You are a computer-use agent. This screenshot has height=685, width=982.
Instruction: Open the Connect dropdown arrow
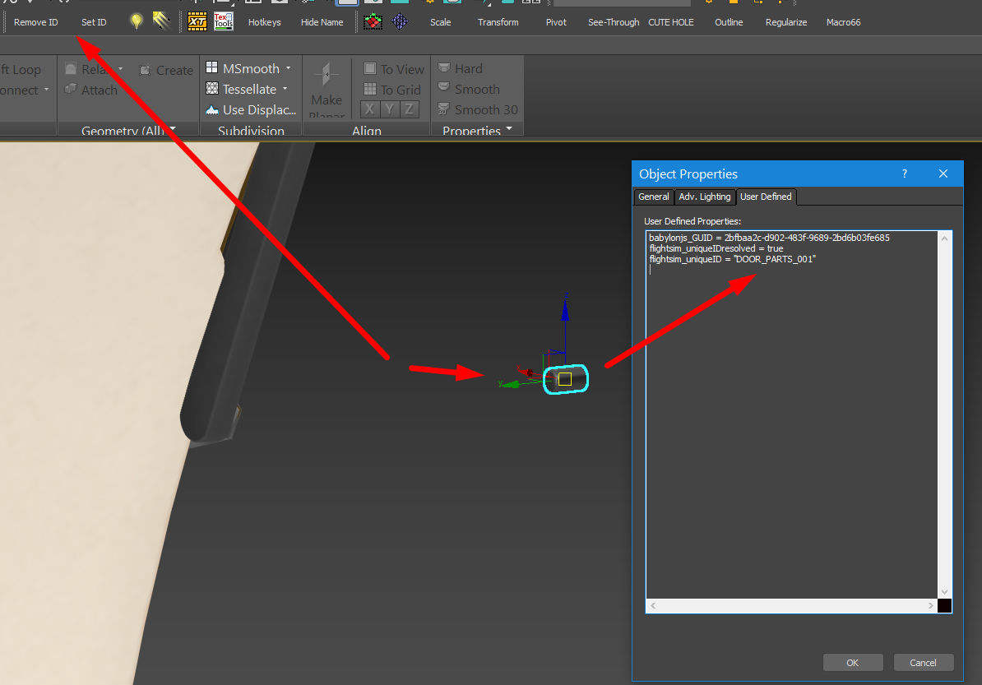click(46, 90)
